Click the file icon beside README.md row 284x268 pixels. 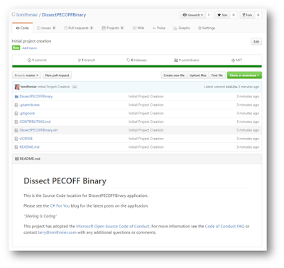(x=16, y=147)
